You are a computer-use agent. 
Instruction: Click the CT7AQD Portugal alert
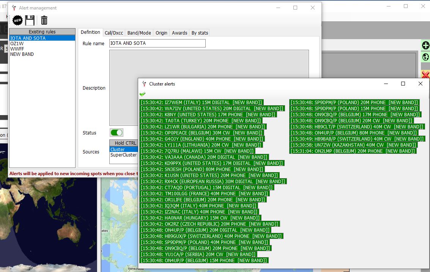[207, 187]
